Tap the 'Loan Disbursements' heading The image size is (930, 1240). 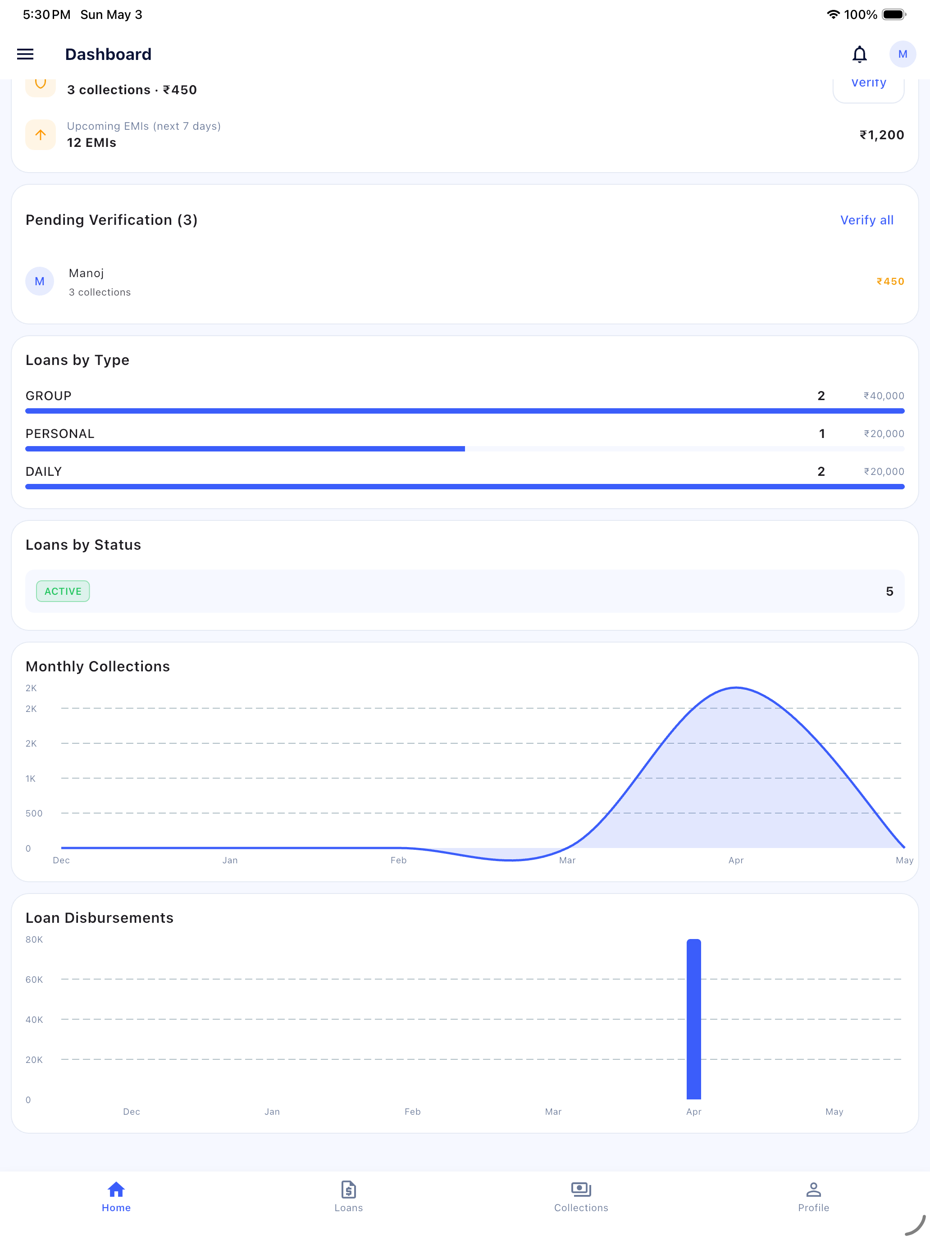100,918
